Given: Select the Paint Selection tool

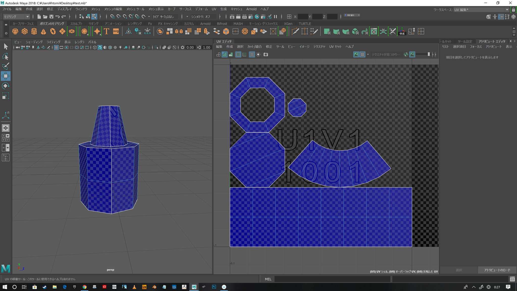Looking at the screenshot, I should coord(6,66).
